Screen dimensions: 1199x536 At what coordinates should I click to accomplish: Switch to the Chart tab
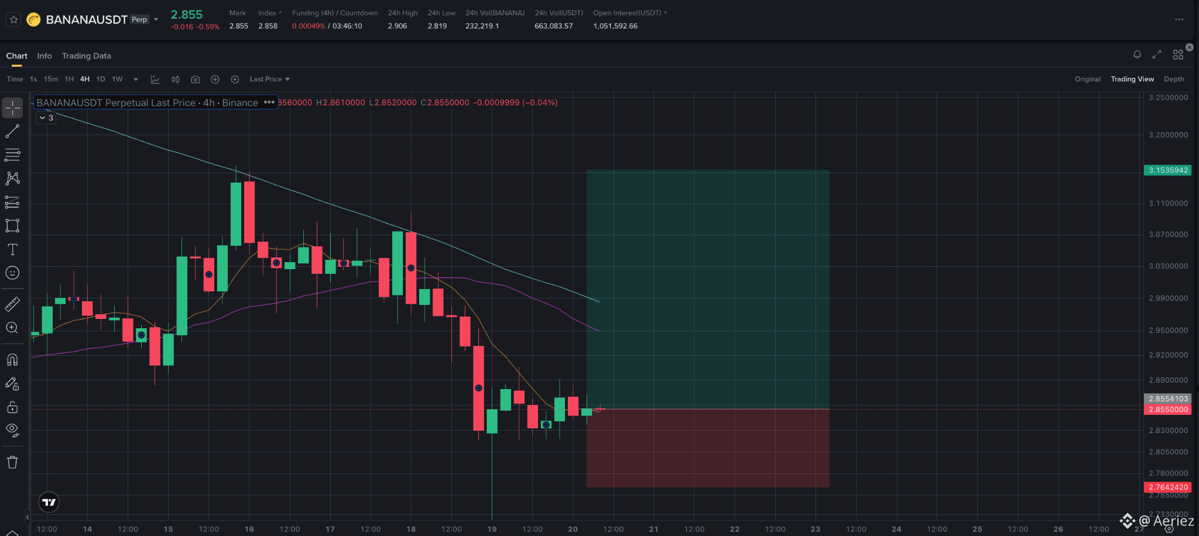17,56
